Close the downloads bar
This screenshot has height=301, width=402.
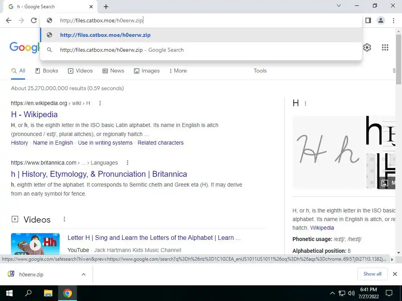(395, 274)
